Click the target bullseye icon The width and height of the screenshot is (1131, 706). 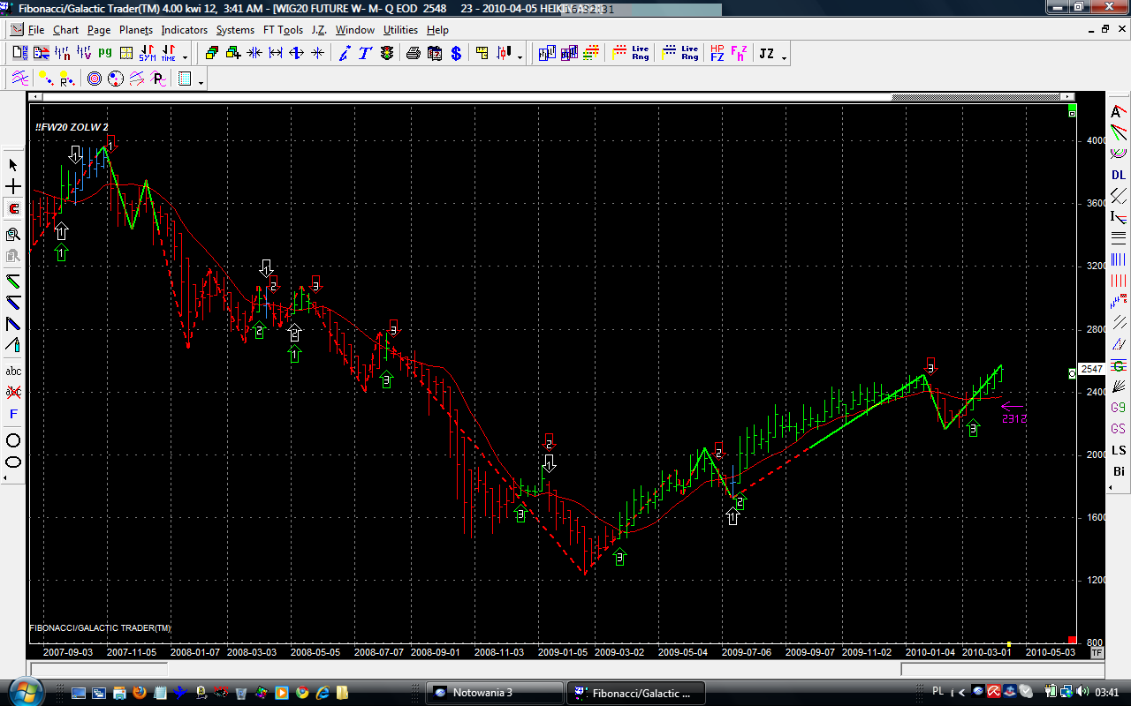95,79
